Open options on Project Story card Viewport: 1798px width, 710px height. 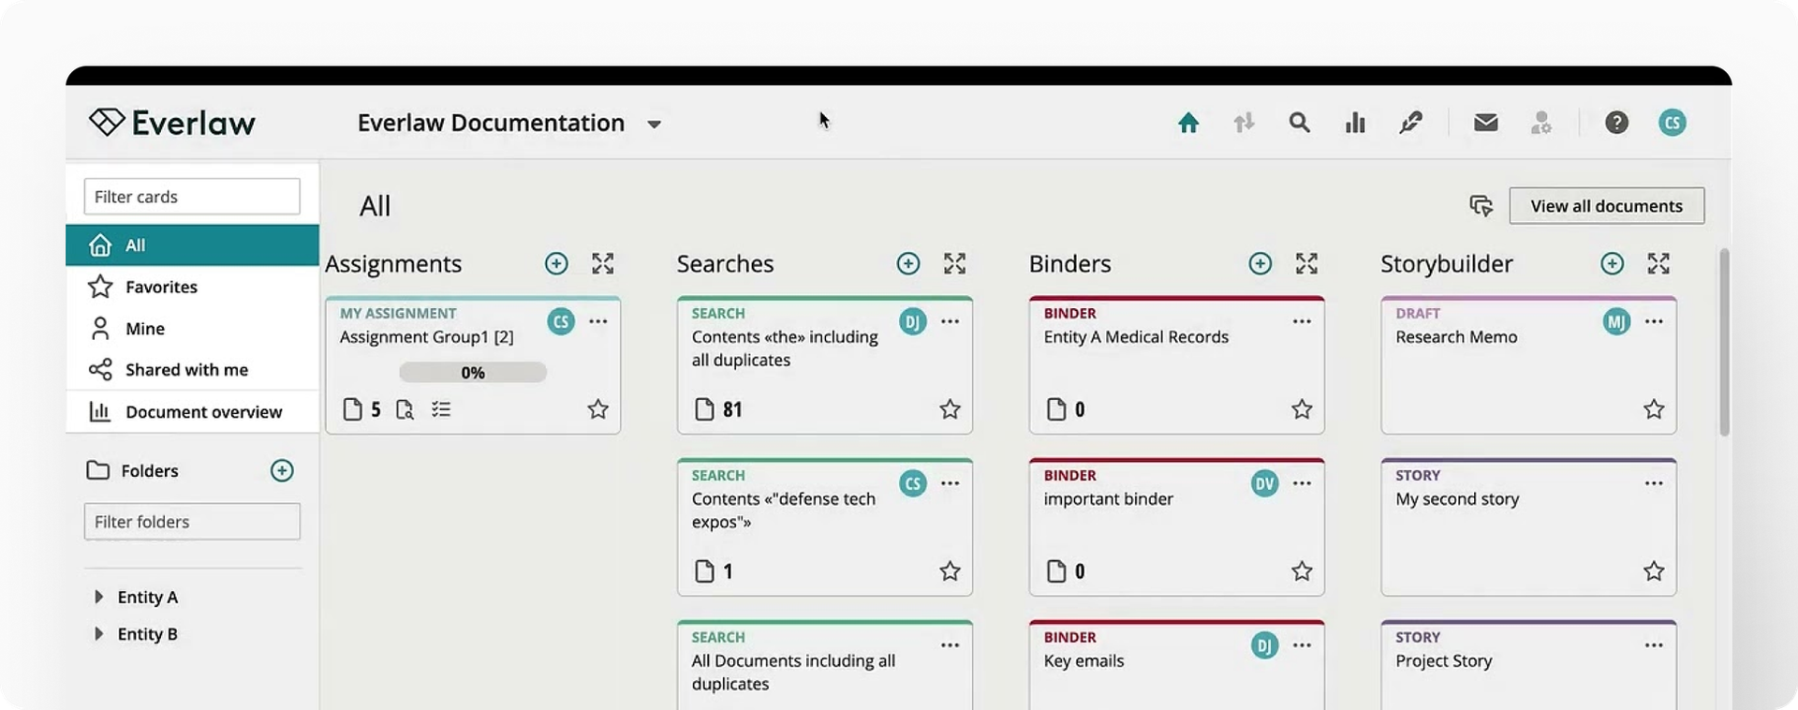tap(1654, 645)
